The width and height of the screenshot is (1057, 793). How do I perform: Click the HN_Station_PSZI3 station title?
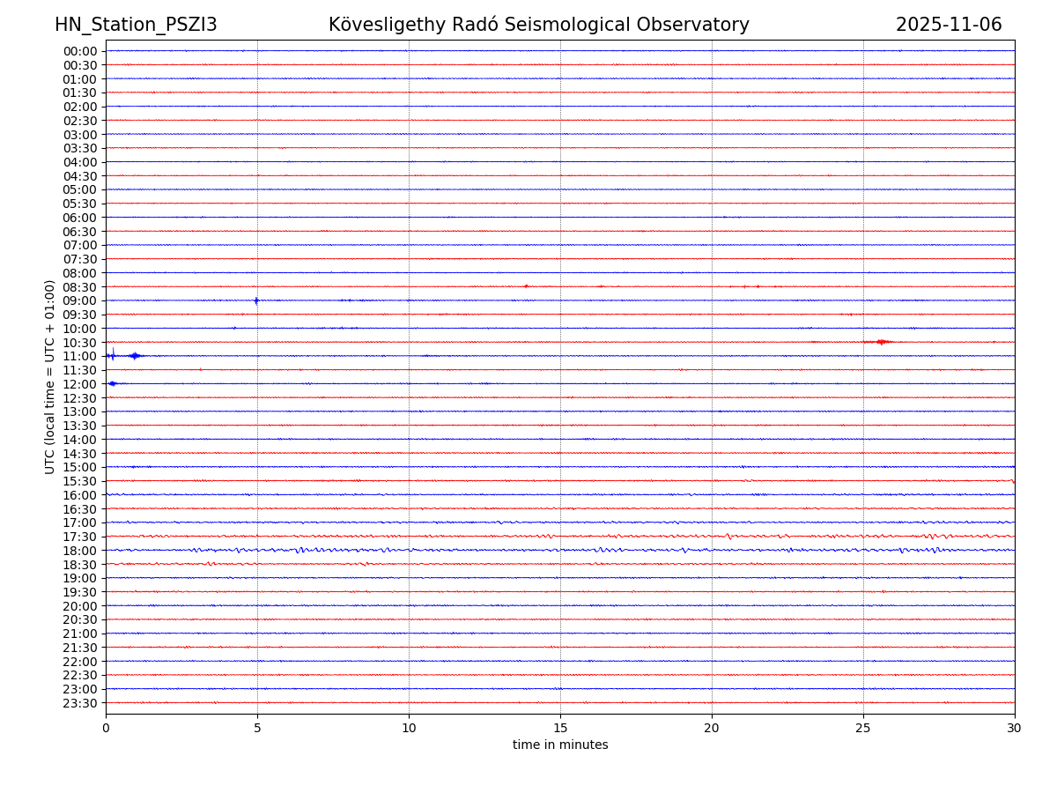coord(136,25)
